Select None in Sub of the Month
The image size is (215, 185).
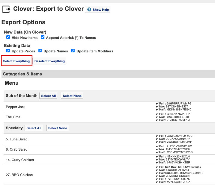[x=72, y=96]
